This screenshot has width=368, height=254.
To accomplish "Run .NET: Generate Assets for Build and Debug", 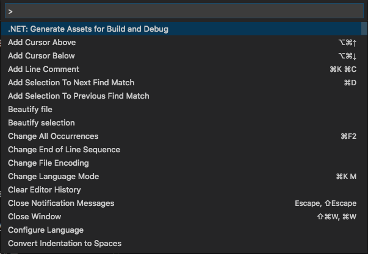I will [181, 29].
